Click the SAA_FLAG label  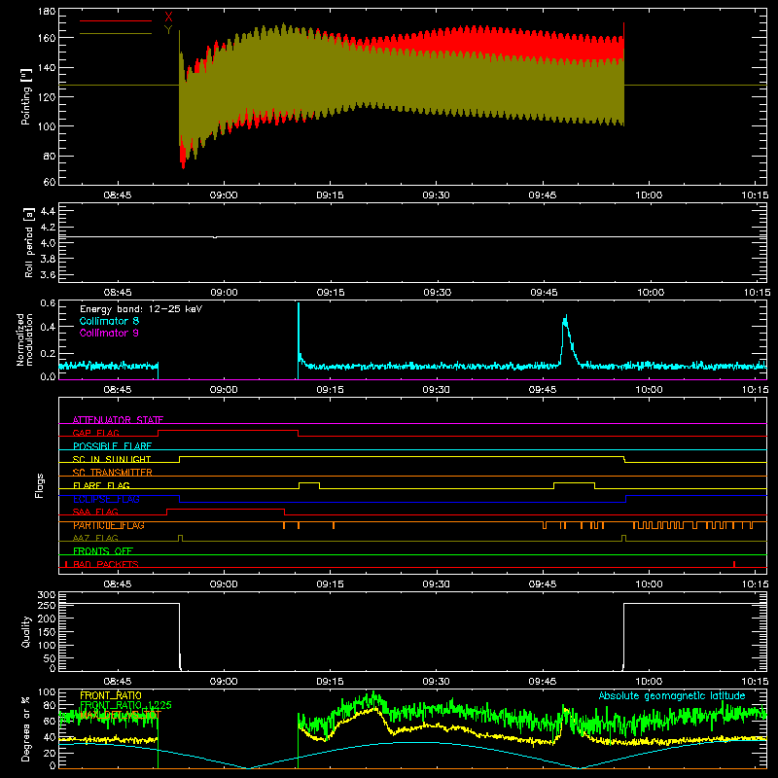(x=95, y=512)
